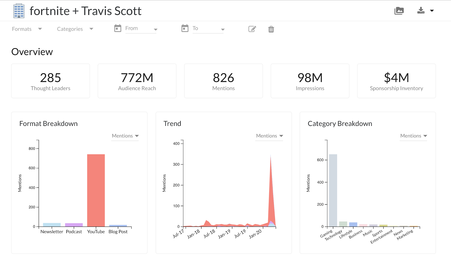Click the Blog Post axis label
Image resolution: width=451 pixels, height=260 pixels.
tap(118, 232)
